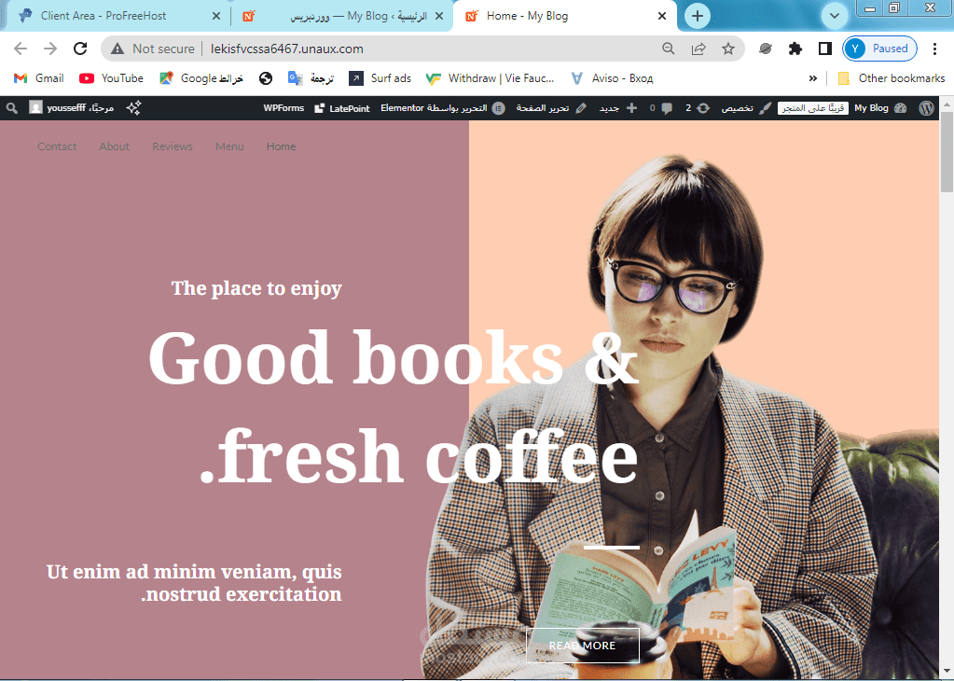Click the تحرير الصفحة pencil edit icon
The width and height of the screenshot is (954, 681).
coord(581,107)
